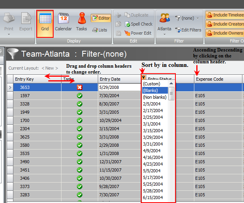The image size is (244, 203).
Task: Choose (Custom) in the filter list
Action: (152, 83)
